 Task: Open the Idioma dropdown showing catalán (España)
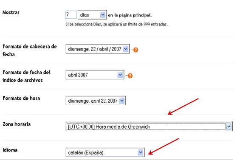[105, 152]
